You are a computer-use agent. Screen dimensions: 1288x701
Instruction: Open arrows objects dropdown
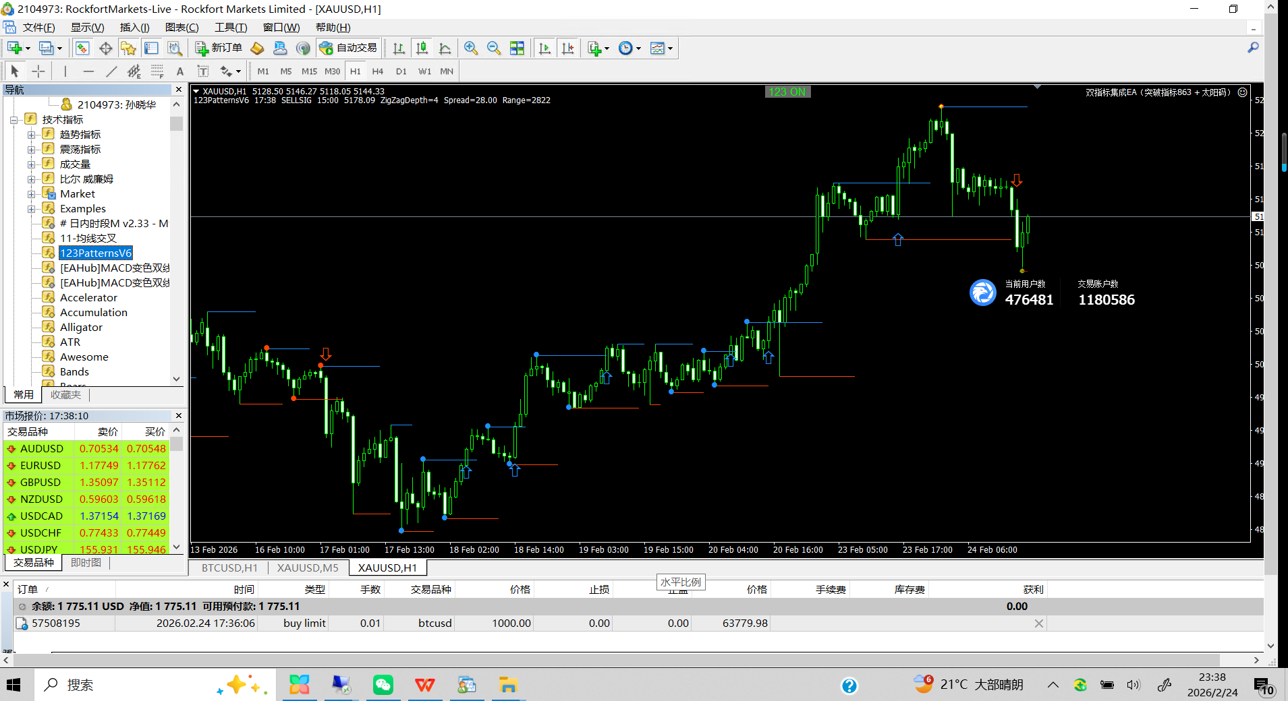[x=230, y=71]
